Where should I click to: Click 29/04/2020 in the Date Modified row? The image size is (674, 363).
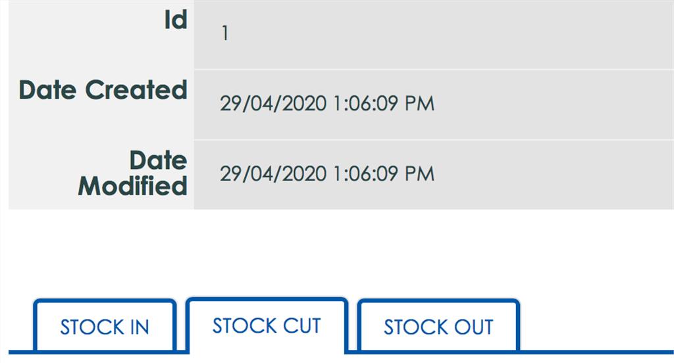tap(273, 174)
